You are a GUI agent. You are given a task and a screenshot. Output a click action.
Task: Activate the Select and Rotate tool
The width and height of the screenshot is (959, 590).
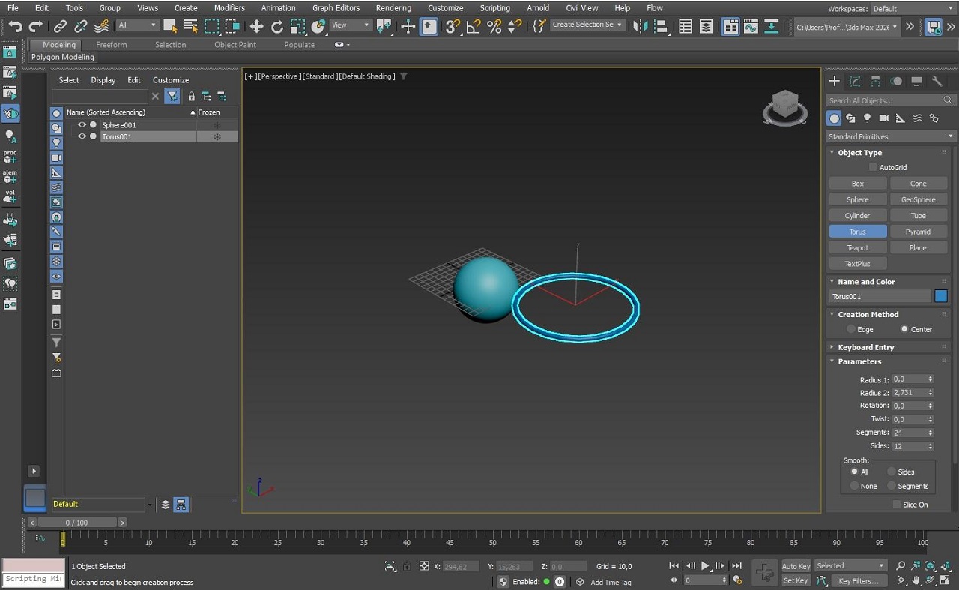(277, 27)
